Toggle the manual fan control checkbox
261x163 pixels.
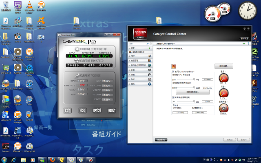pos(173,97)
